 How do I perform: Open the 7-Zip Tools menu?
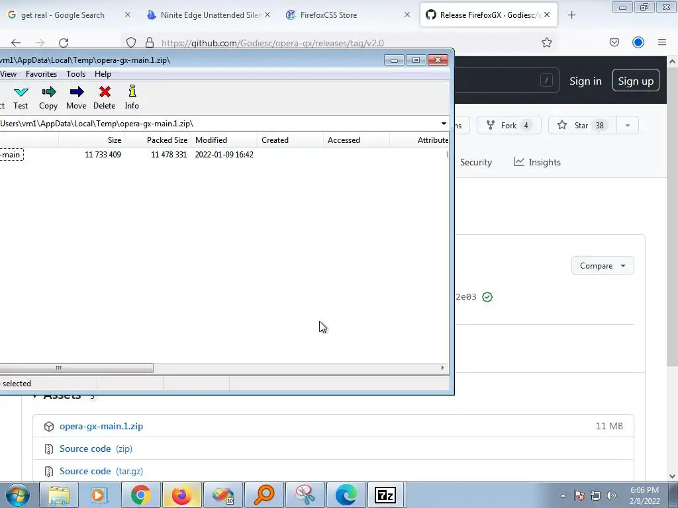click(75, 74)
